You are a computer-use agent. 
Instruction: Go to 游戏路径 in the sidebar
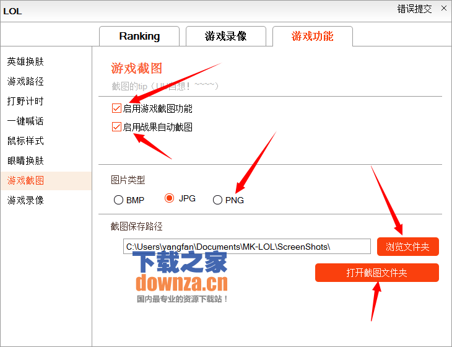[25, 81]
